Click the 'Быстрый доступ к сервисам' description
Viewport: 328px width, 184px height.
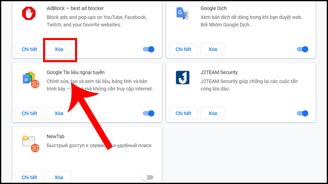(99, 146)
